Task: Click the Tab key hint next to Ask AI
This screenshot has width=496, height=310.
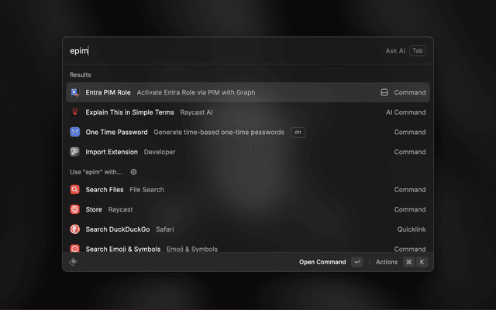Action: (418, 51)
